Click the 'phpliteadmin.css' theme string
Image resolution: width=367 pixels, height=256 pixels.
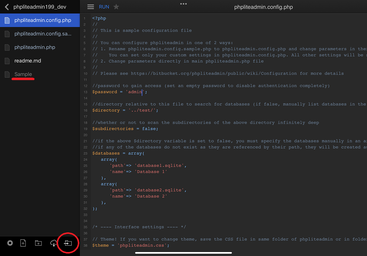coord(142,245)
